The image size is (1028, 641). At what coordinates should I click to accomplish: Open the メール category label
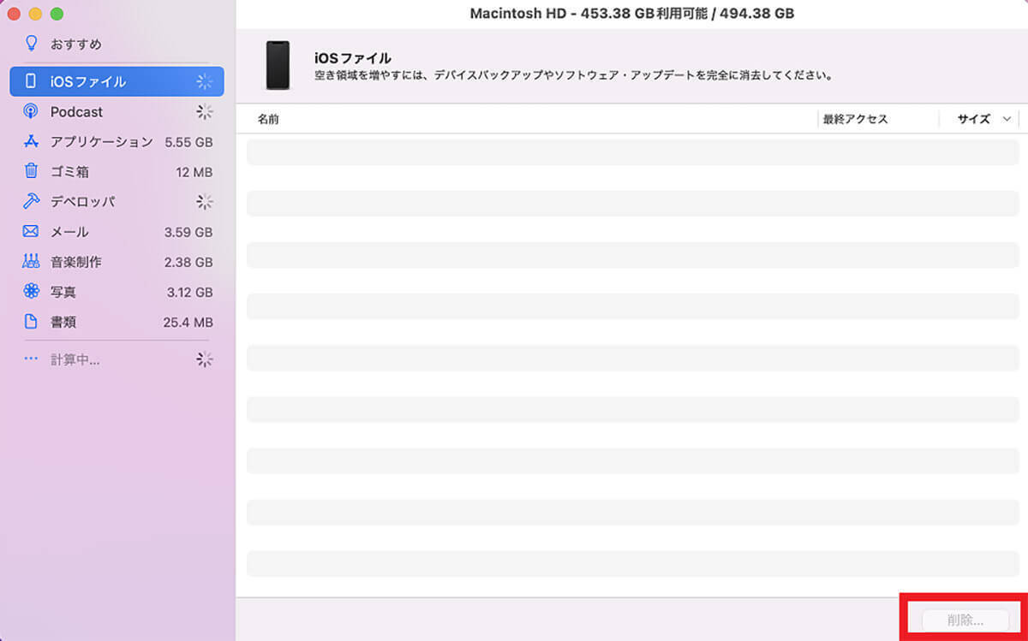tap(69, 232)
